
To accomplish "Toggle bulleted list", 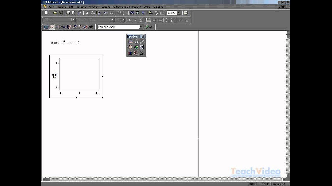I will 167,20.
